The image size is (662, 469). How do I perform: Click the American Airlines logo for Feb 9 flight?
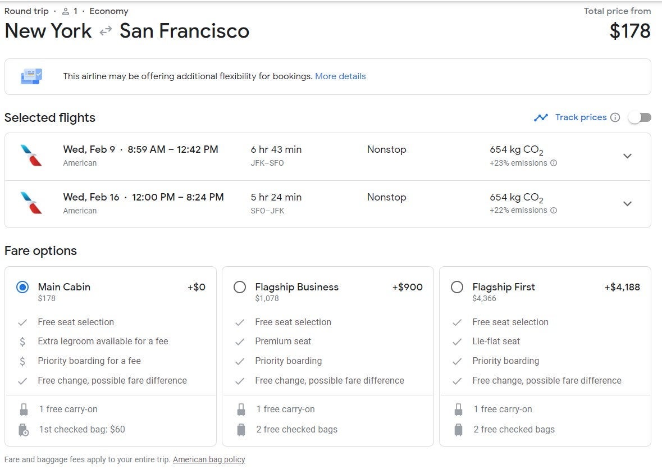[31, 156]
